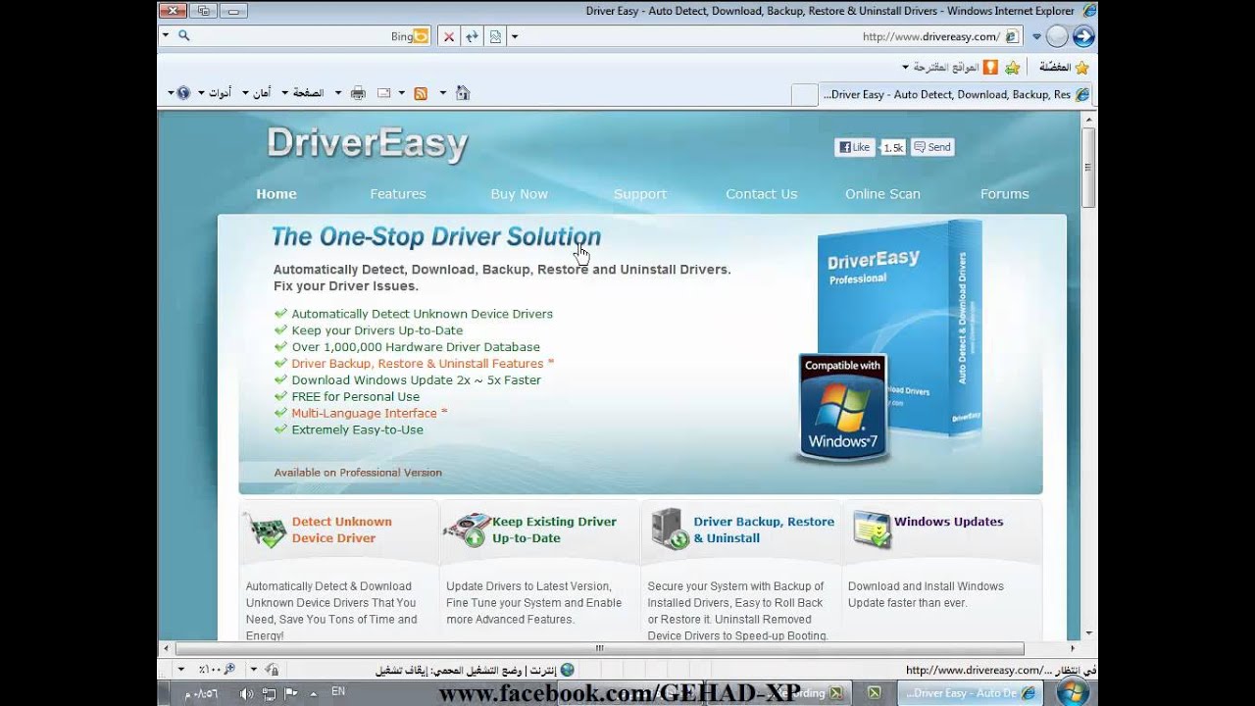Screen dimensions: 1255x706
Task: Click in the address bar URL field
Action: pyautogui.click(x=765, y=36)
